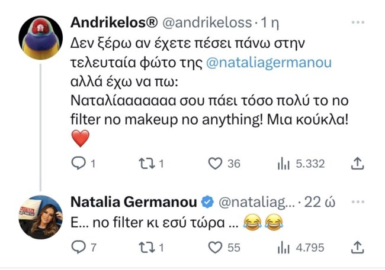This screenshot has width=385, height=270.
Task: Share the Andrikelos tweet
Action: [x=357, y=164]
